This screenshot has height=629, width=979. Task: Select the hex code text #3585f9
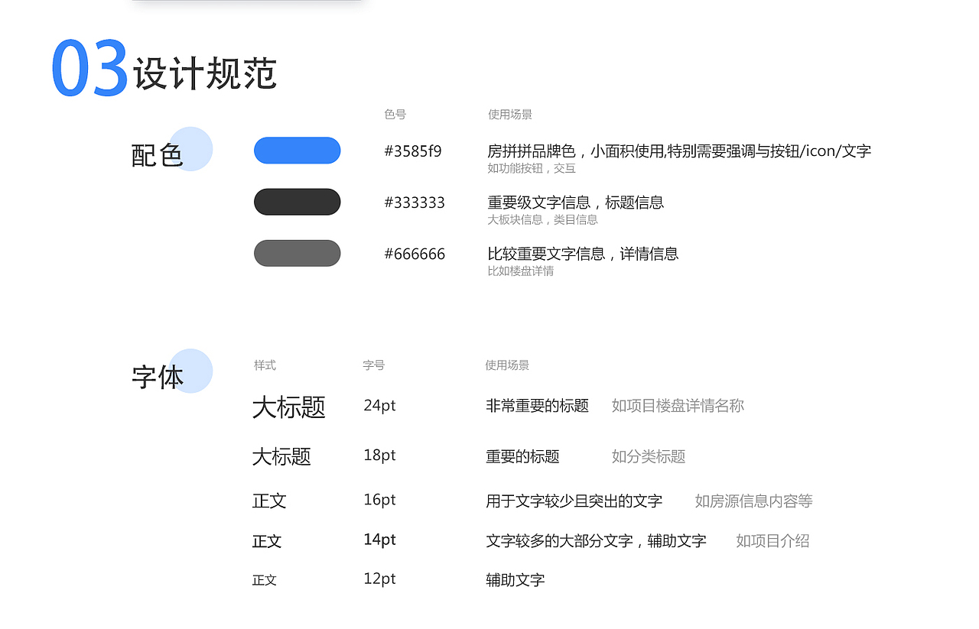coord(415,151)
